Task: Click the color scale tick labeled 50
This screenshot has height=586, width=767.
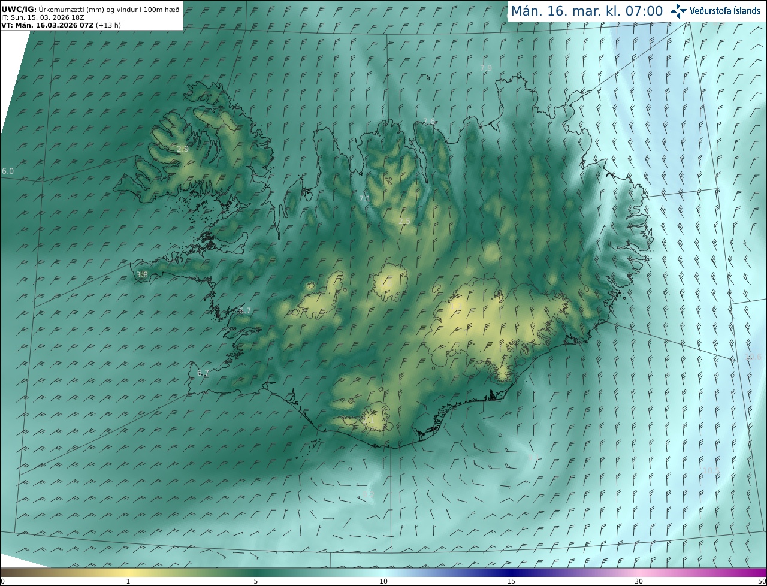Action: click(762, 581)
